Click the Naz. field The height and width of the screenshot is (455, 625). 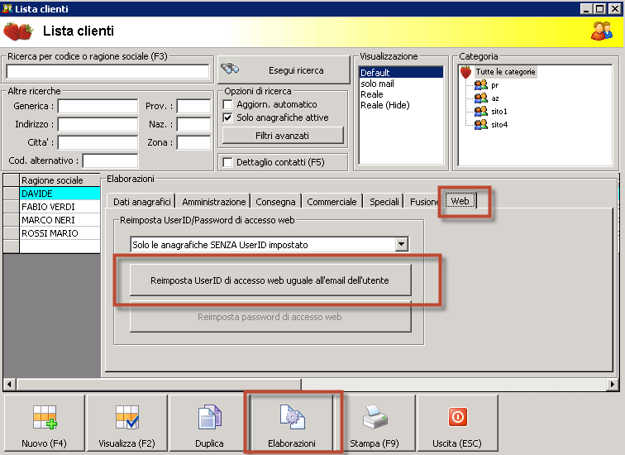coord(193,124)
